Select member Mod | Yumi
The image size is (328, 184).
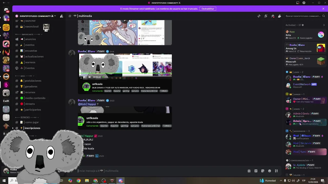tap(305, 152)
